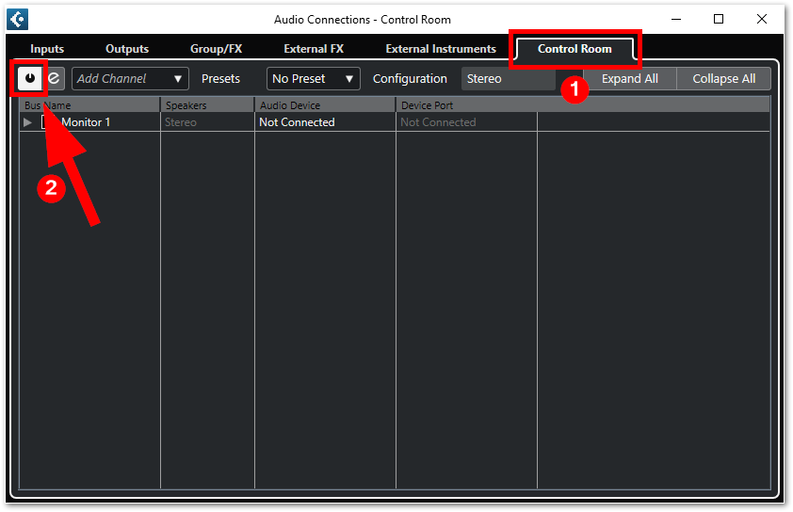This screenshot has width=793, height=512.
Task: Open the Add Channel dropdown
Action: (130, 79)
